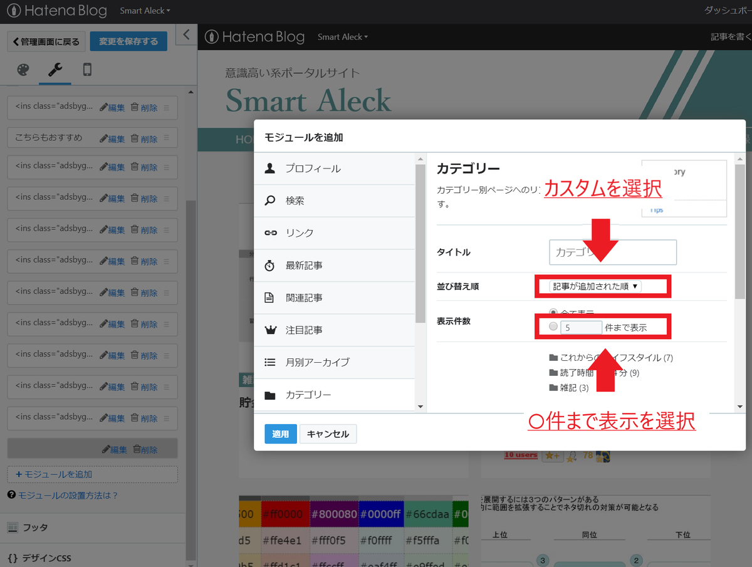The width and height of the screenshot is (752, 567).
Task: Open the design palette tab icon
Action: pyautogui.click(x=23, y=70)
